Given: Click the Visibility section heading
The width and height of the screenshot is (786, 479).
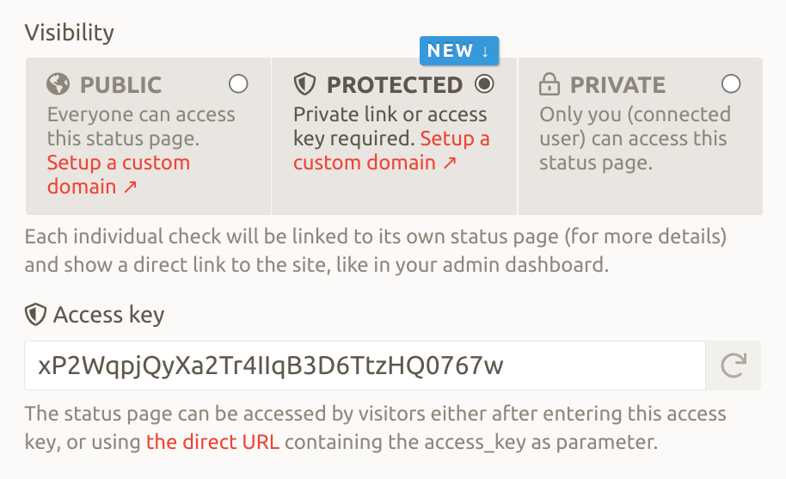Looking at the screenshot, I should pyautogui.click(x=69, y=33).
